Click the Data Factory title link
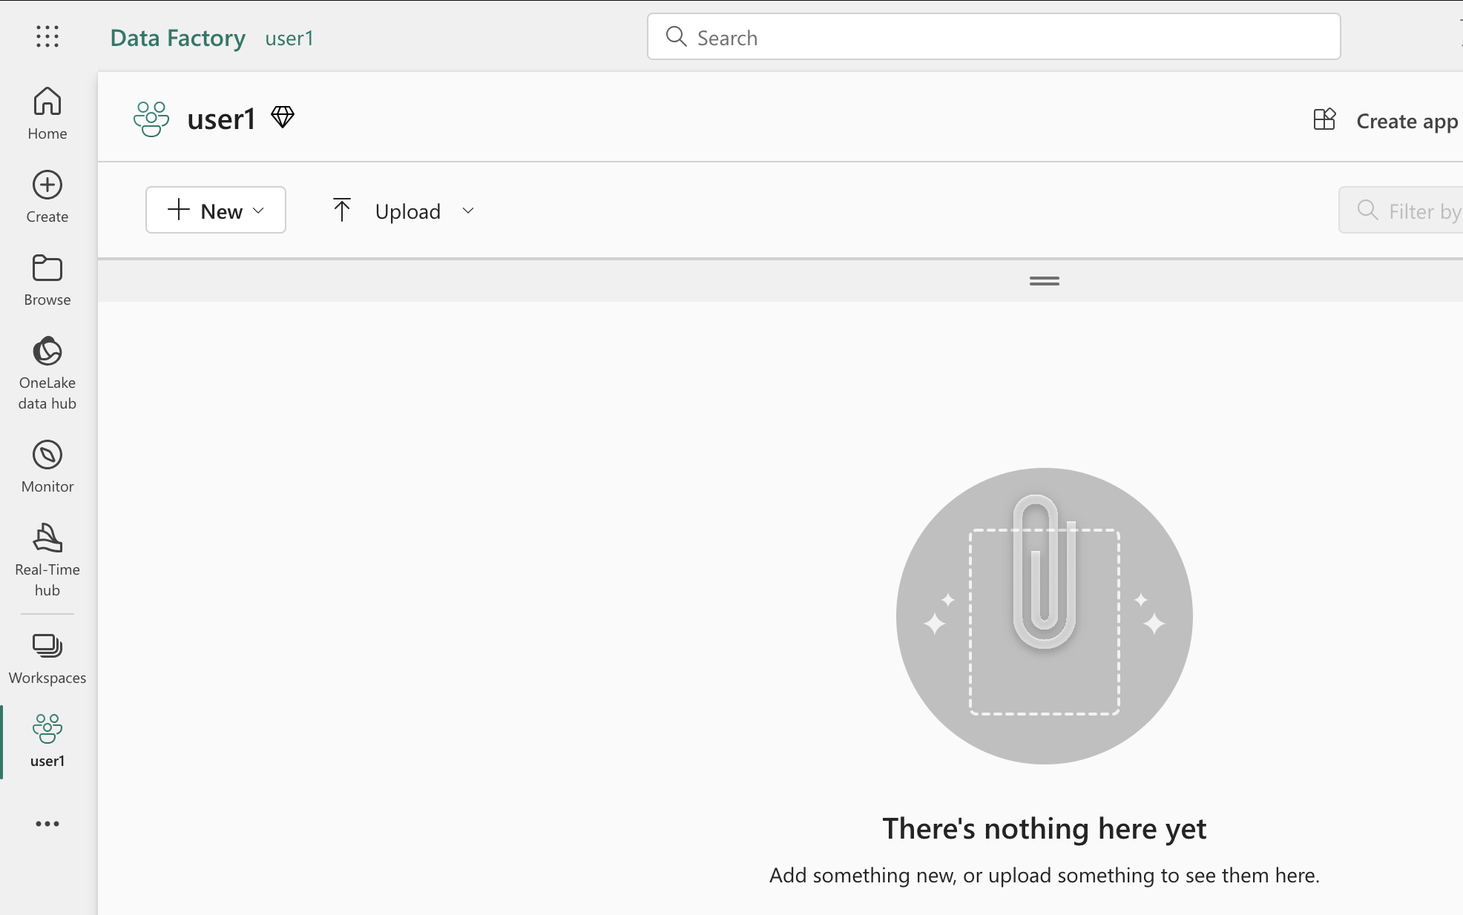This screenshot has width=1463, height=915. pyautogui.click(x=177, y=38)
